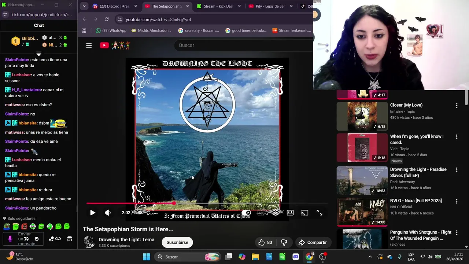Switch the player to theater mode
Viewport: 469px width, 264px height.
(290, 213)
